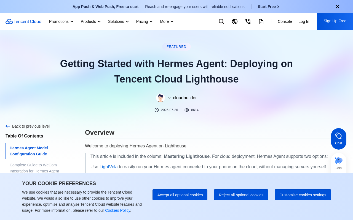Expand the Pricing menu
Screen dimensions: 353x220
145,21
